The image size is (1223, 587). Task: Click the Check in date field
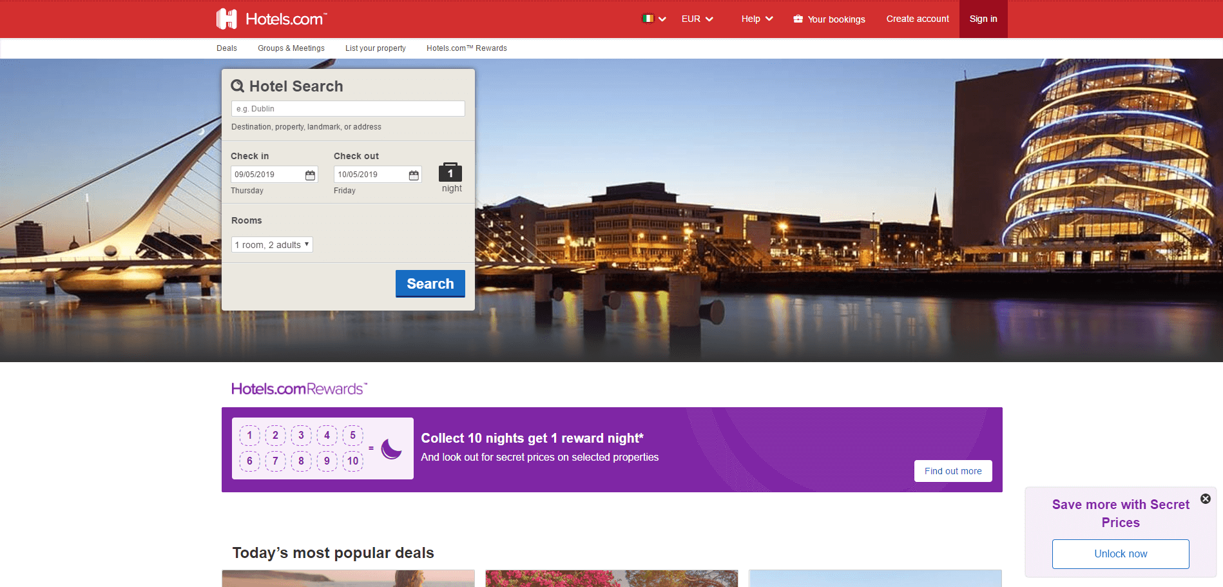coord(274,175)
